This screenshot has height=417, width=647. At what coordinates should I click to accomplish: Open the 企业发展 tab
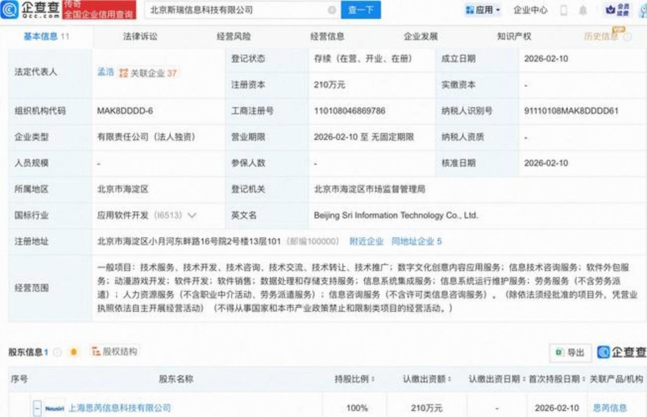coord(421,36)
